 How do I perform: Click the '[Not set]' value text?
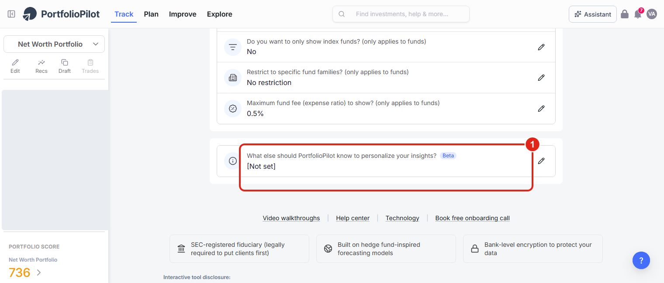tap(261, 167)
